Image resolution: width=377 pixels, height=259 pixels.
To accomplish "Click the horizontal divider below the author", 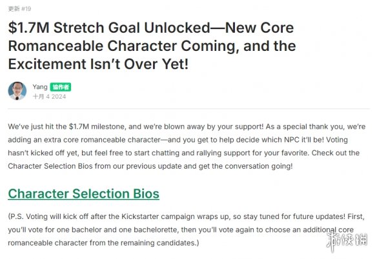I will 188,108.
